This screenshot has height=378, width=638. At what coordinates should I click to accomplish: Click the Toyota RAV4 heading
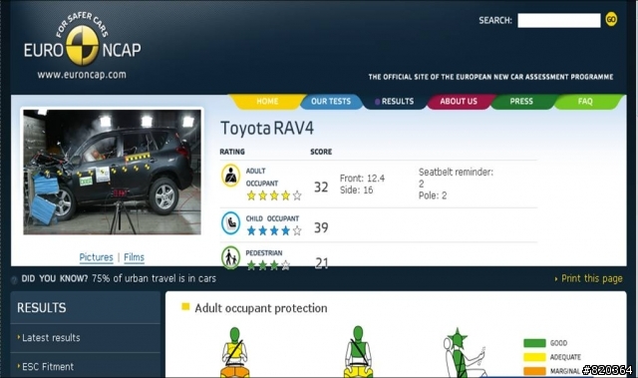[x=267, y=129]
